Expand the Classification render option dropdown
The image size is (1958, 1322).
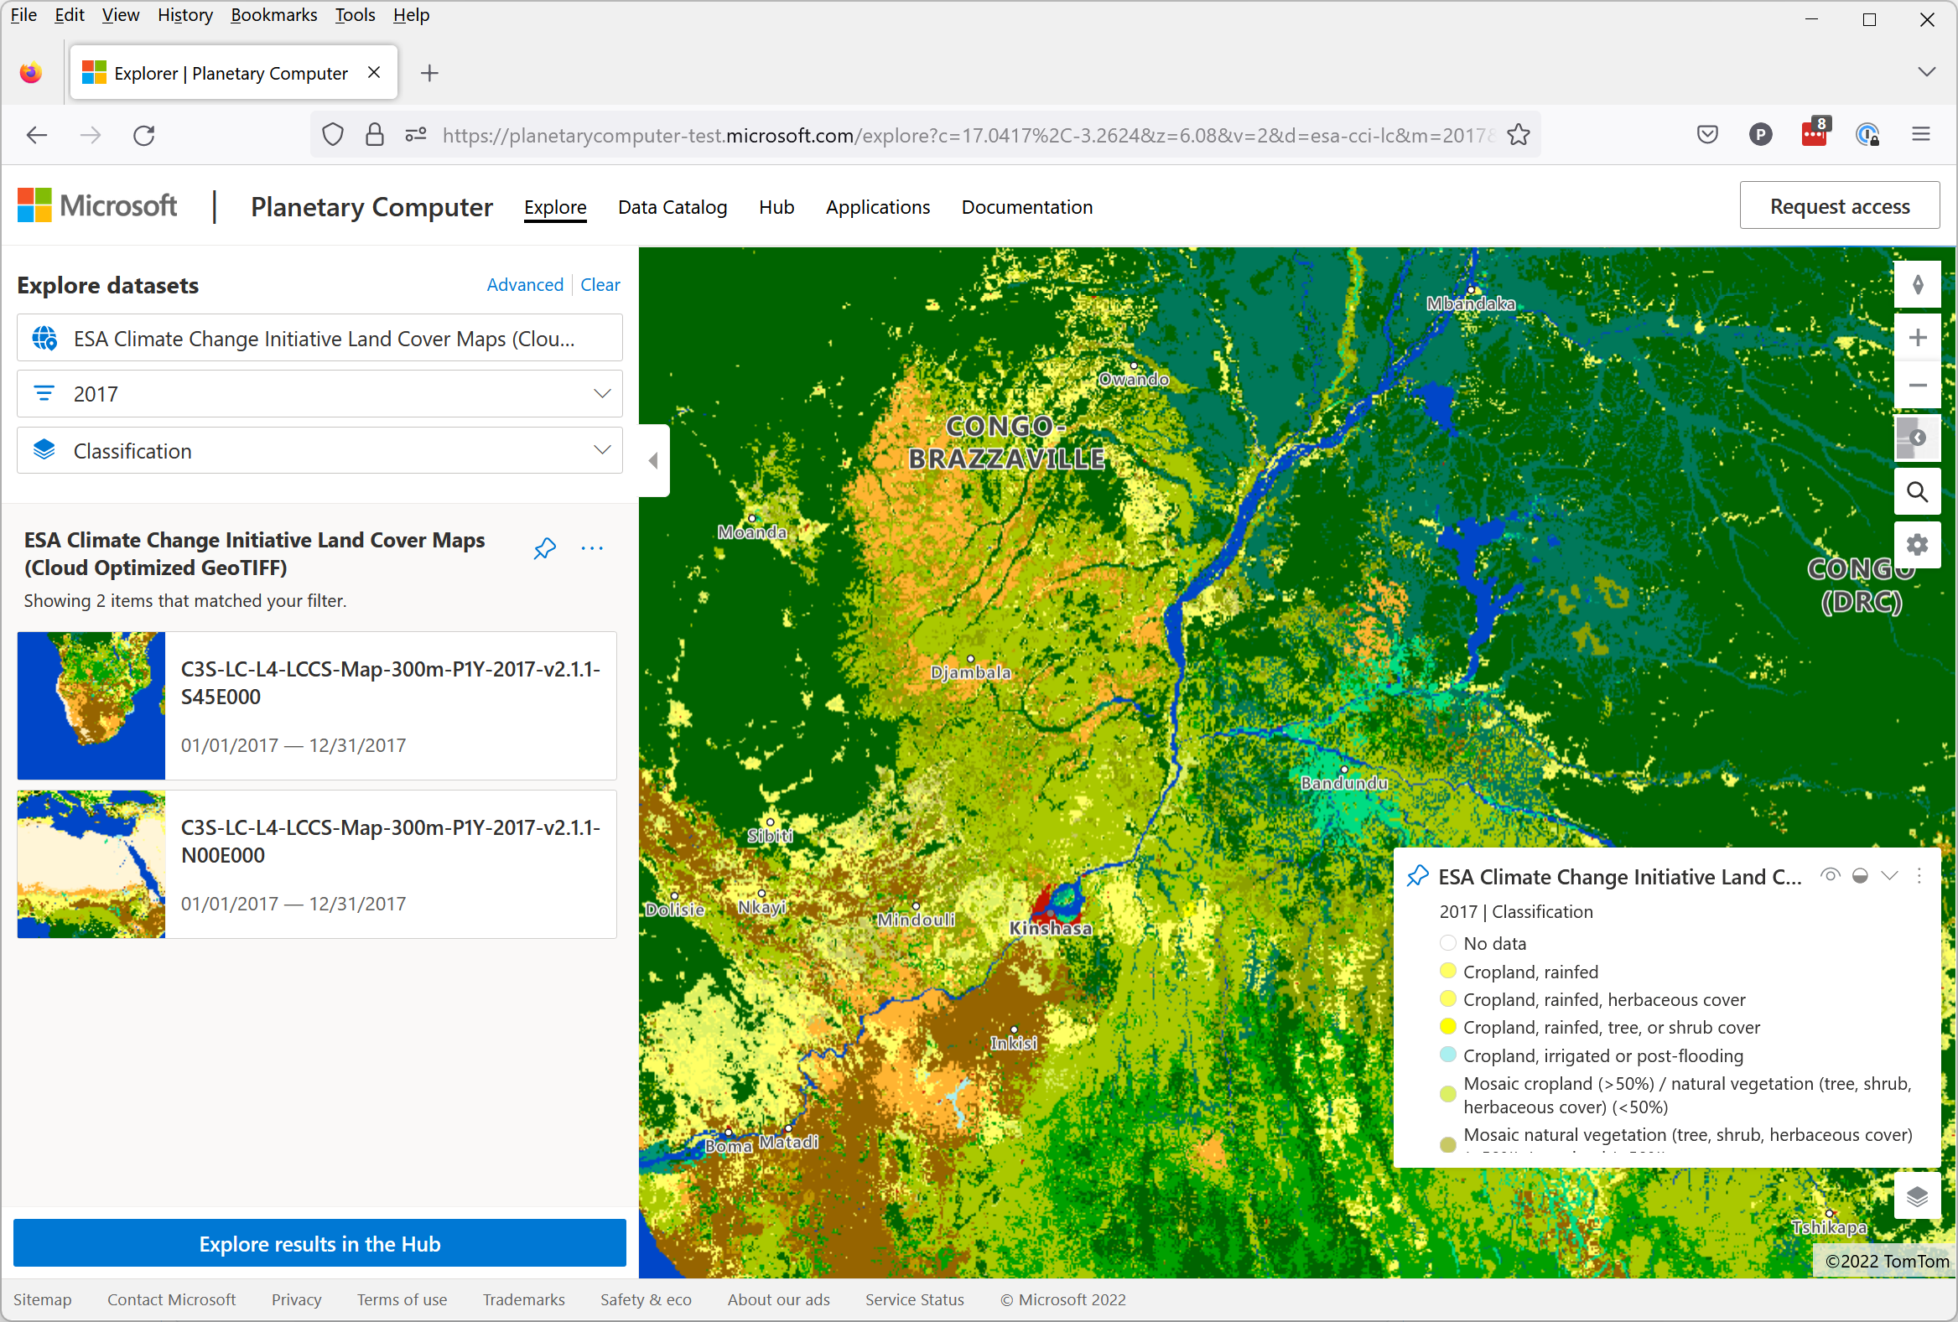pos(319,450)
